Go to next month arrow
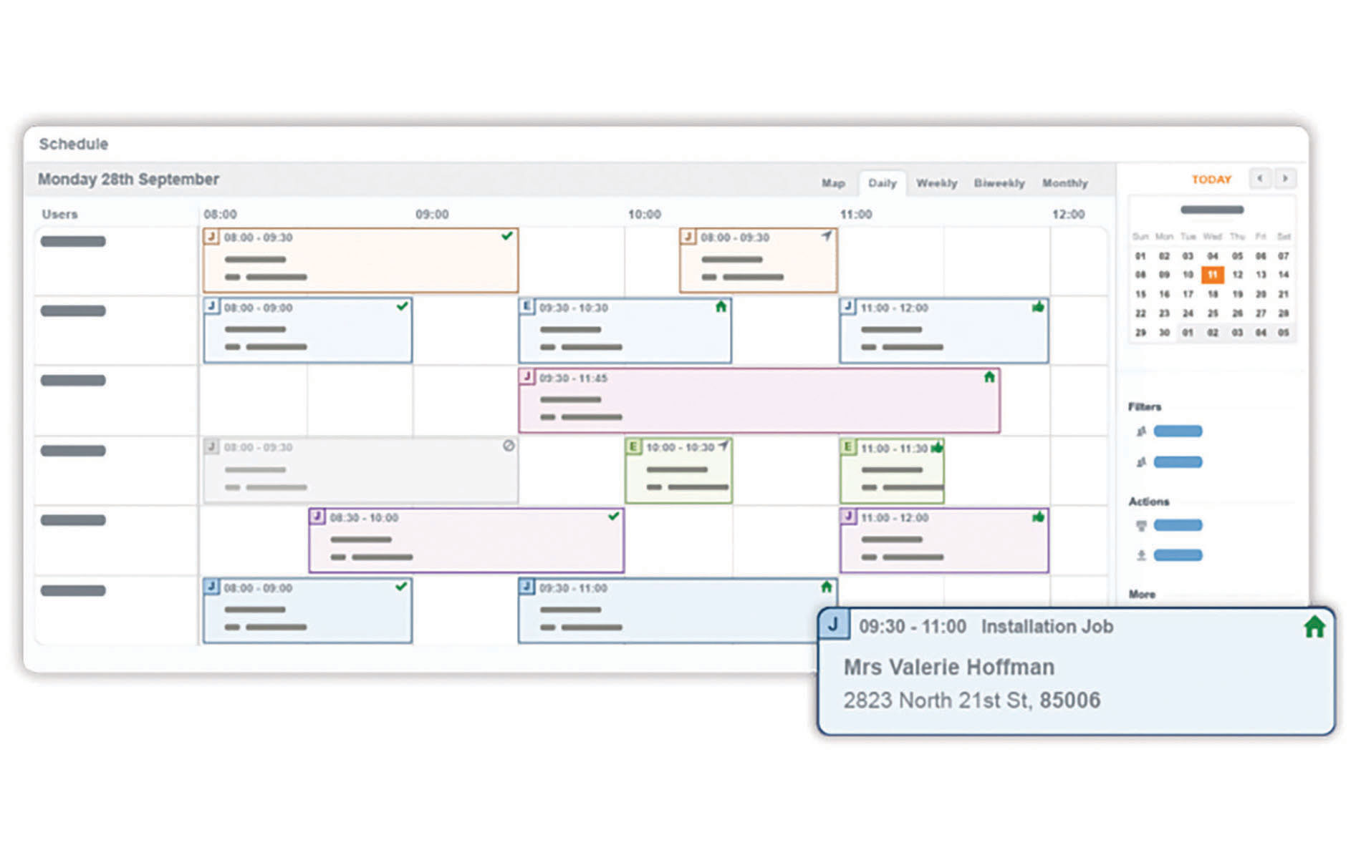 [x=1285, y=178]
